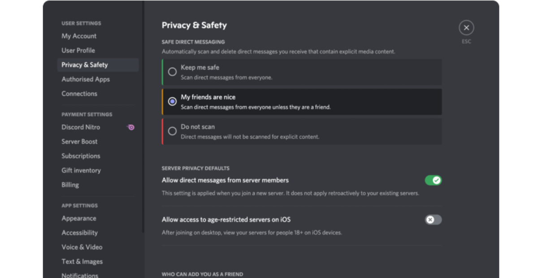
Task: Switch to the User Profile section
Action: pyautogui.click(x=78, y=50)
